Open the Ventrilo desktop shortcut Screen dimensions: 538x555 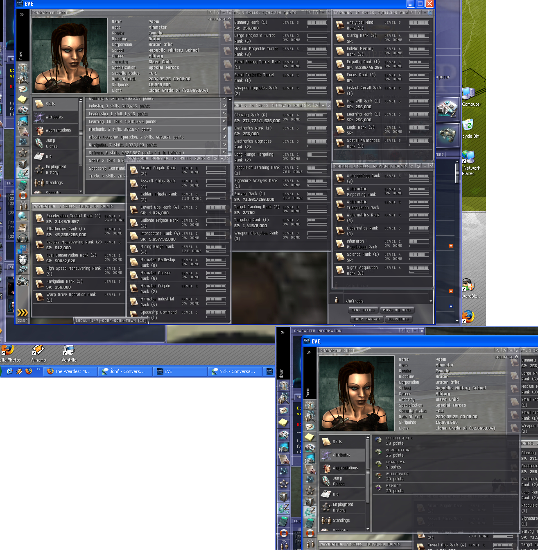click(x=69, y=353)
